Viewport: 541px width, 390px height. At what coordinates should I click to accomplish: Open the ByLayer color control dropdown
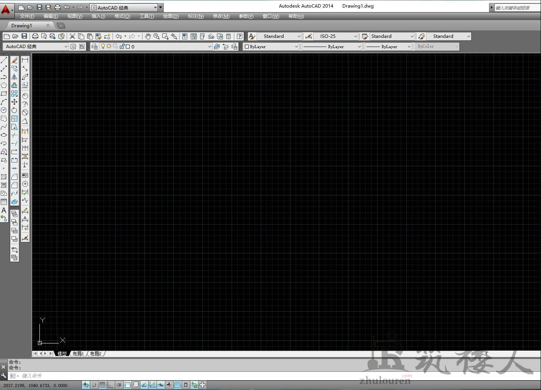(271, 47)
